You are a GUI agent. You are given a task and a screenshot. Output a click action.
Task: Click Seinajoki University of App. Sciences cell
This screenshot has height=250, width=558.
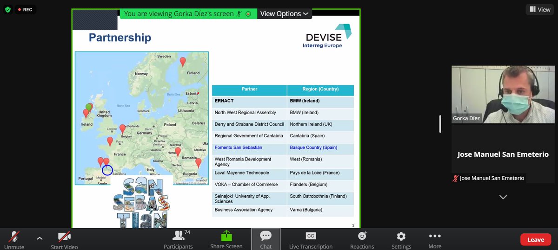[x=249, y=199]
